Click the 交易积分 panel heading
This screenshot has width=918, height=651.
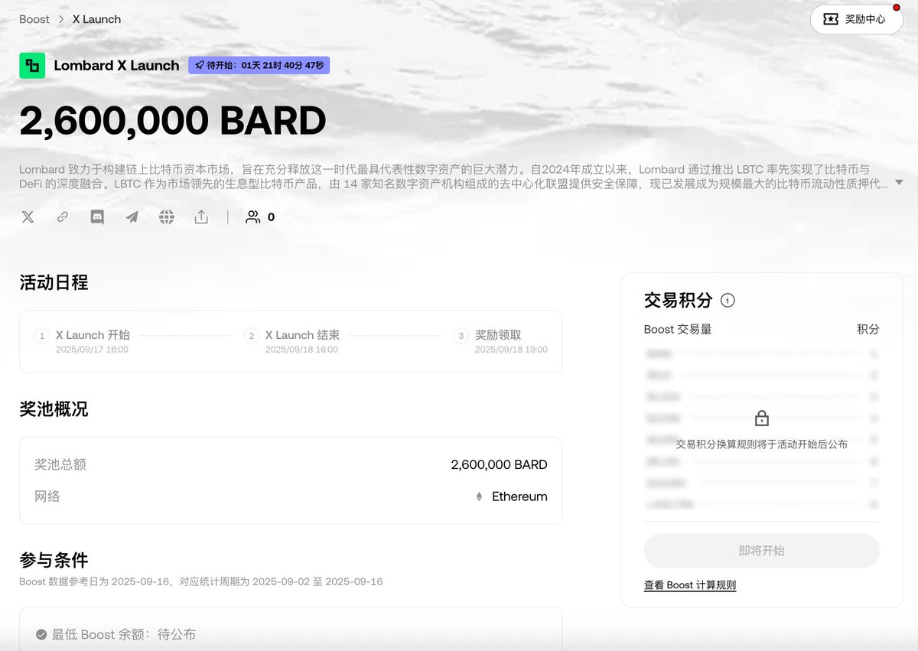point(679,300)
